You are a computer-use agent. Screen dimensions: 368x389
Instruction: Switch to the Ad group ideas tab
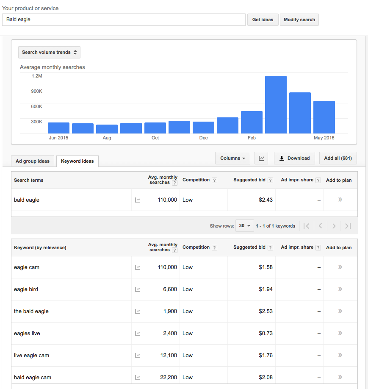(33, 161)
